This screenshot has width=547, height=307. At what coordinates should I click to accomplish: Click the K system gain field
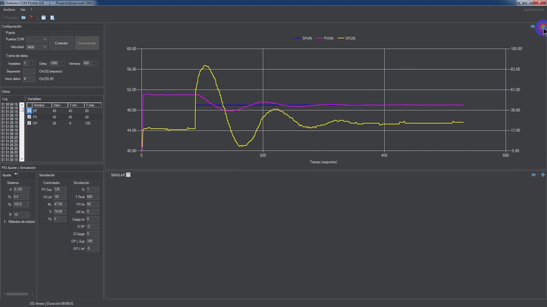[x=21, y=189]
